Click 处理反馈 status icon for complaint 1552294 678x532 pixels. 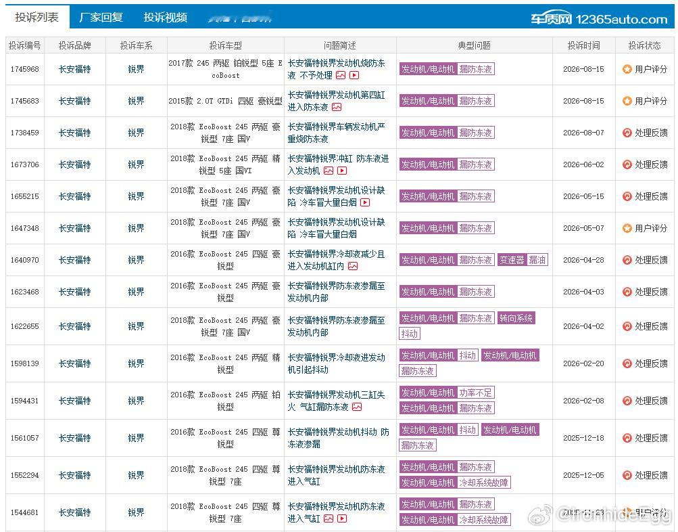(x=627, y=475)
